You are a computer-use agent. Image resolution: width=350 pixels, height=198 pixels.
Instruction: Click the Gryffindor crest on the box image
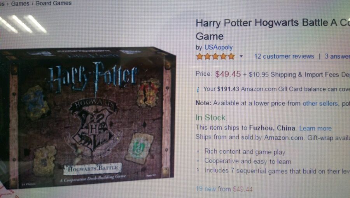[x=148, y=92]
